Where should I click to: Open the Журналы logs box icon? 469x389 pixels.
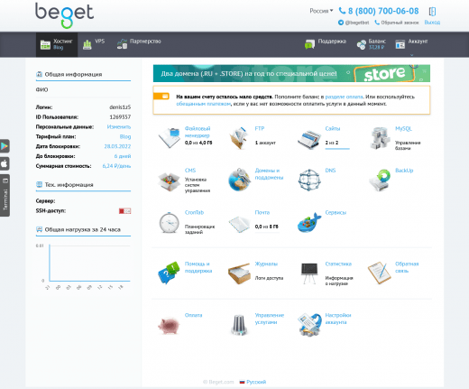point(239,273)
